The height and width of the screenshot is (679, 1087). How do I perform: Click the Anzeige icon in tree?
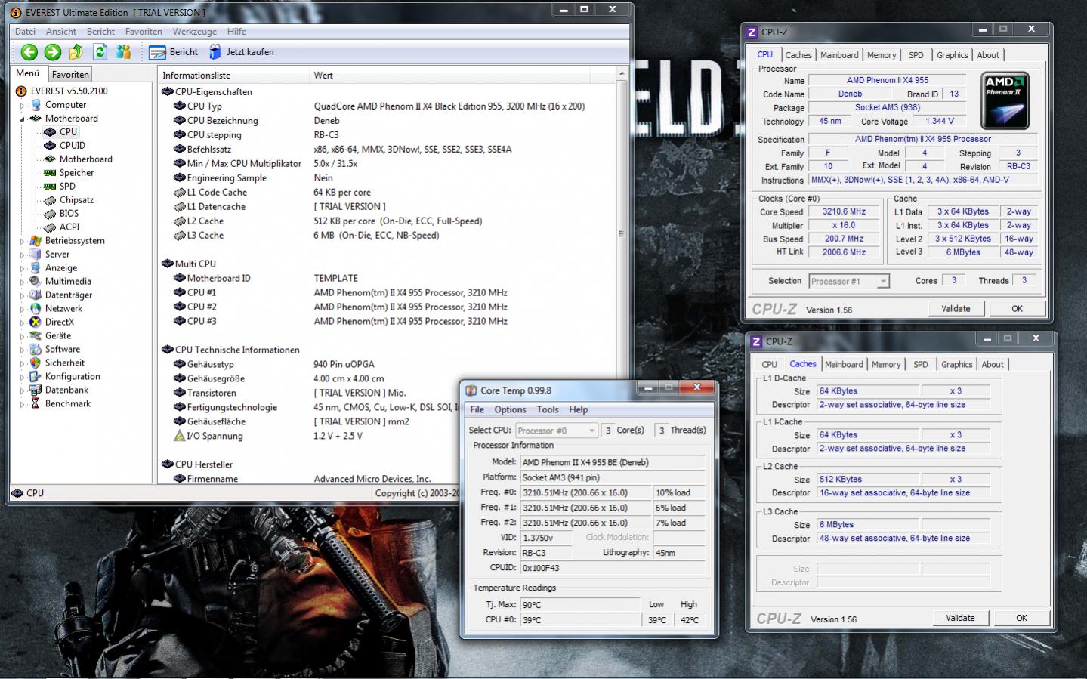[36, 267]
